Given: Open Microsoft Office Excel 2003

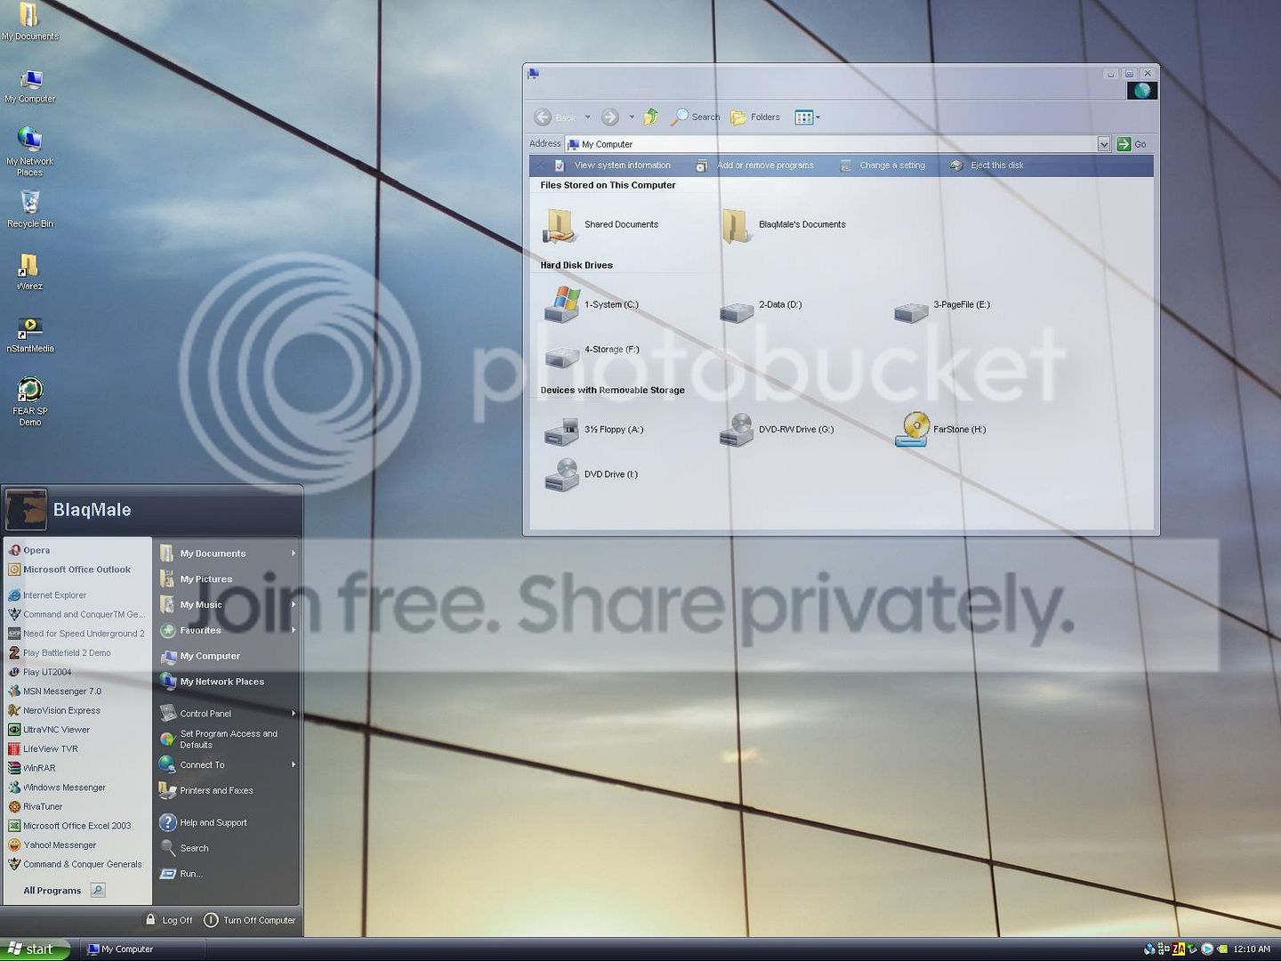Looking at the screenshot, I should 69,826.
